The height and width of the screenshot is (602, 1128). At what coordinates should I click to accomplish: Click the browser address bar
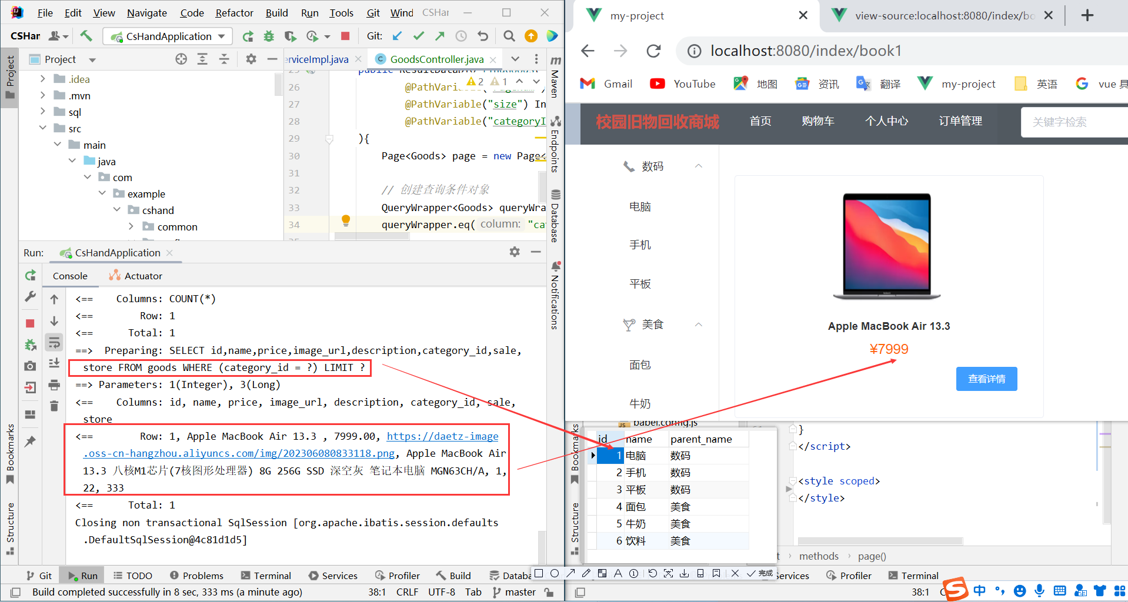coord(903,51)
